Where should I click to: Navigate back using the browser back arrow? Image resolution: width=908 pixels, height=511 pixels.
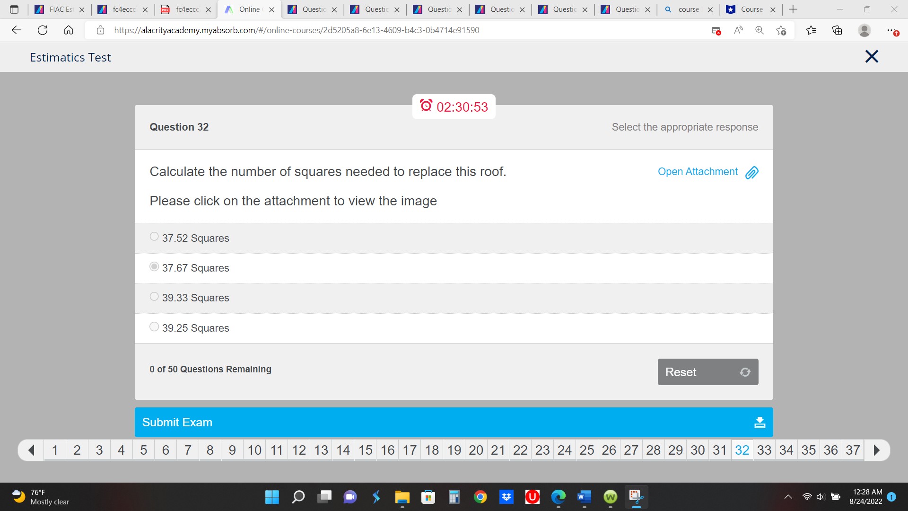click(x=17, y=30)
